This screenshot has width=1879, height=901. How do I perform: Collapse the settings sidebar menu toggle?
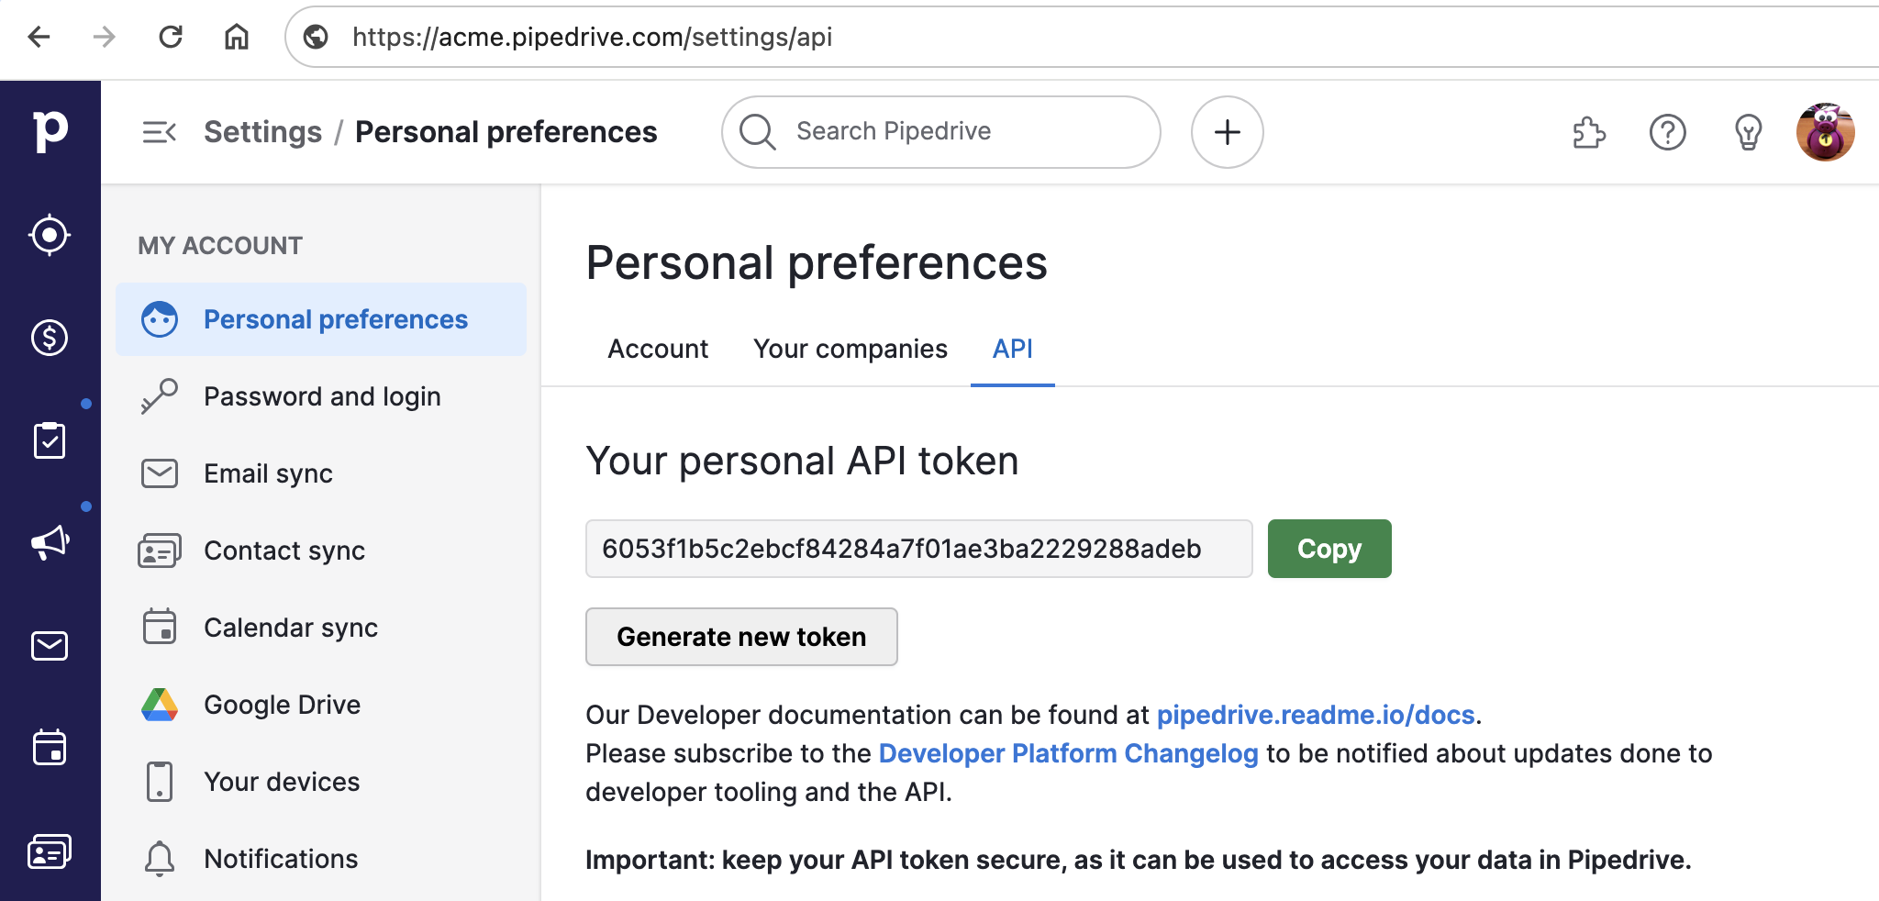click(x=159, y=132)
